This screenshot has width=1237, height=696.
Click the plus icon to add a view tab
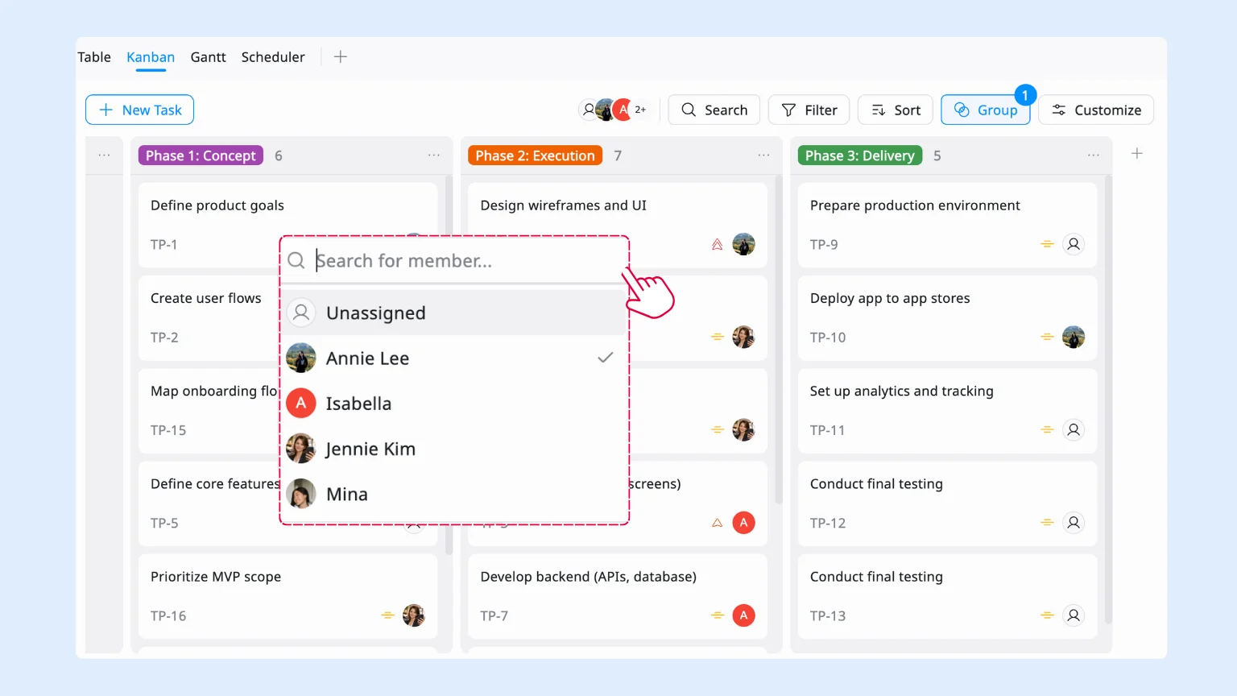click(x=341, y=56)
